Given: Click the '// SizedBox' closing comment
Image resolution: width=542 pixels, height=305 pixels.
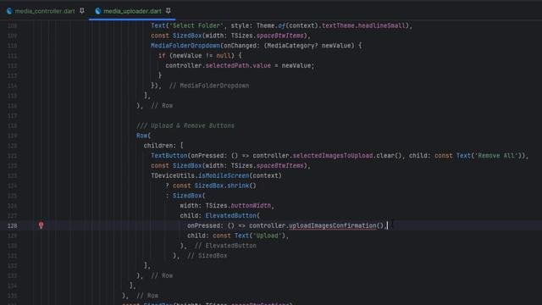Looking at the screenshot, I should [x=207, y=256].
